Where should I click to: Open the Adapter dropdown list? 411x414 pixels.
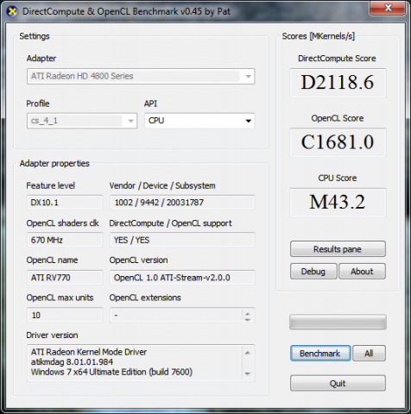click(x=141, y=76)
